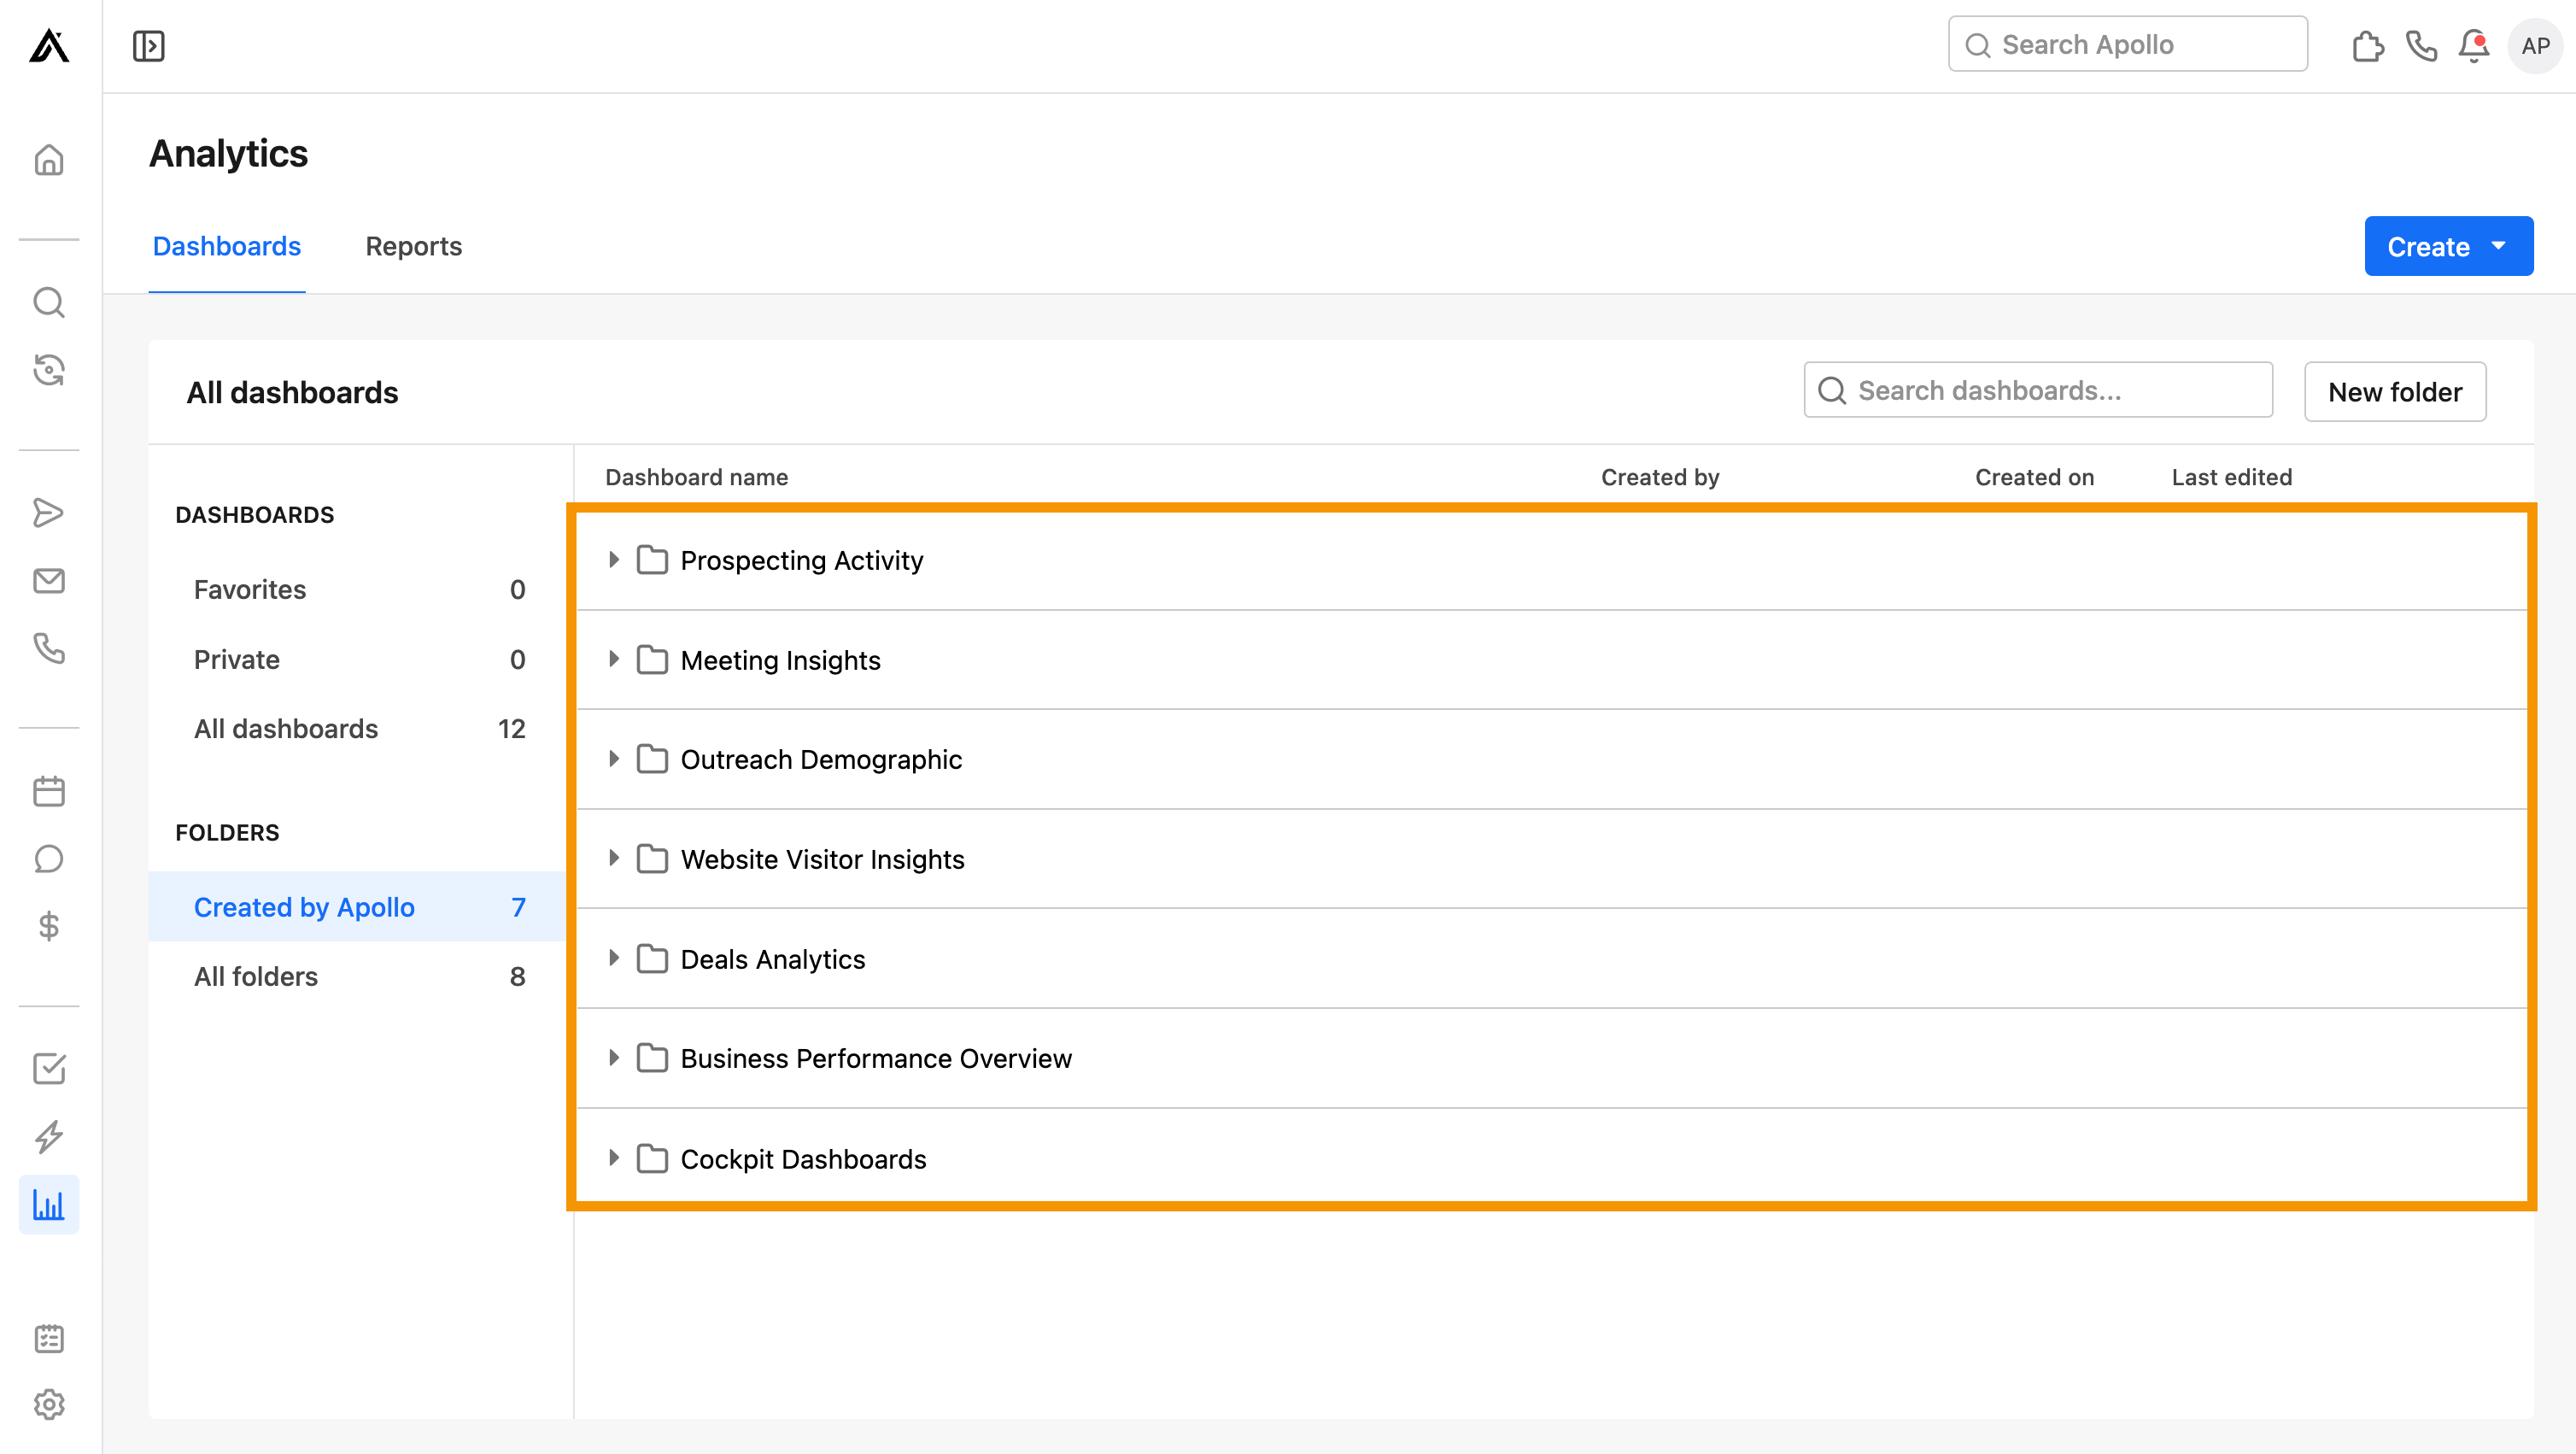This screenshot has width=2576, height=1454.
Task: Click the Business Performance Overview folder icon
Action: click(652, 1058)
